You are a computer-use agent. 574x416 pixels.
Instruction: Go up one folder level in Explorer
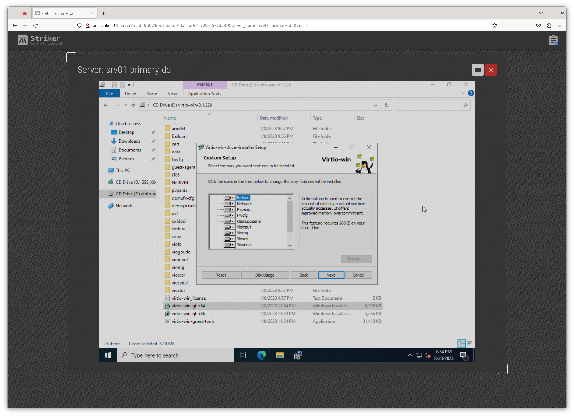coord(133,105)
